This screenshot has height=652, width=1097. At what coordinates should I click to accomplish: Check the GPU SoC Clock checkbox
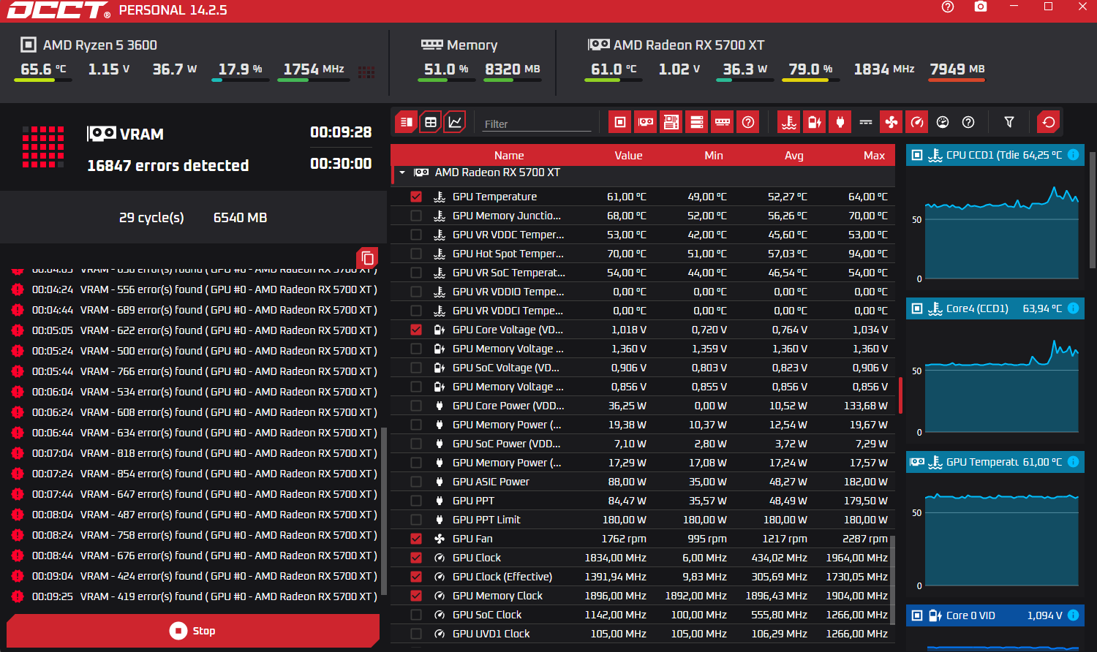416,615
